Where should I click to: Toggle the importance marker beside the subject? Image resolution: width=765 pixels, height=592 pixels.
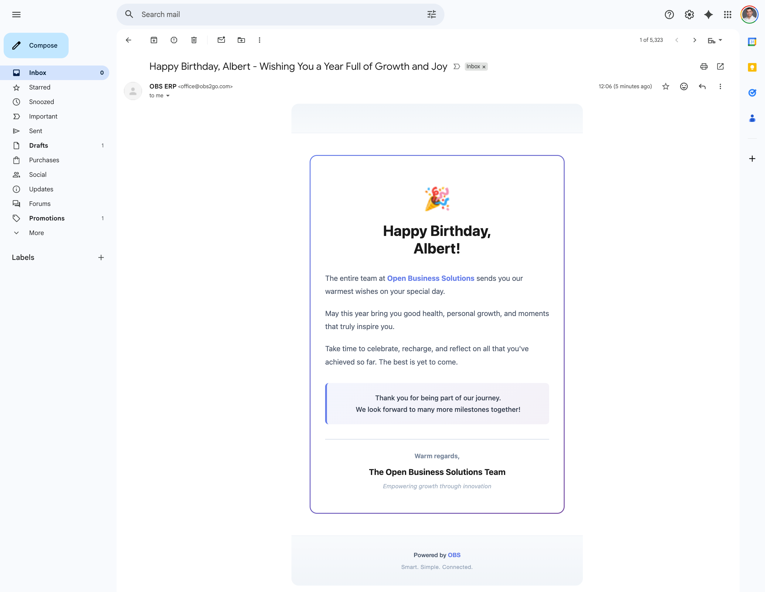(456, 66)
